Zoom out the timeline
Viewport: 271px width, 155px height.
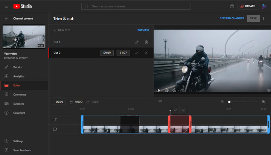222,102
